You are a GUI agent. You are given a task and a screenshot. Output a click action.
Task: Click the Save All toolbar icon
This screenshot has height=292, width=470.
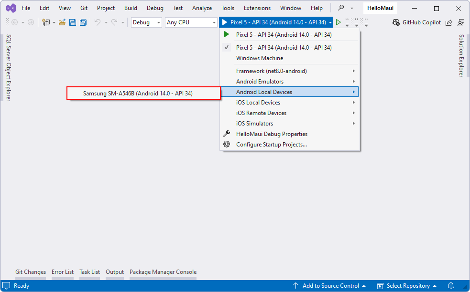(83, 22)
